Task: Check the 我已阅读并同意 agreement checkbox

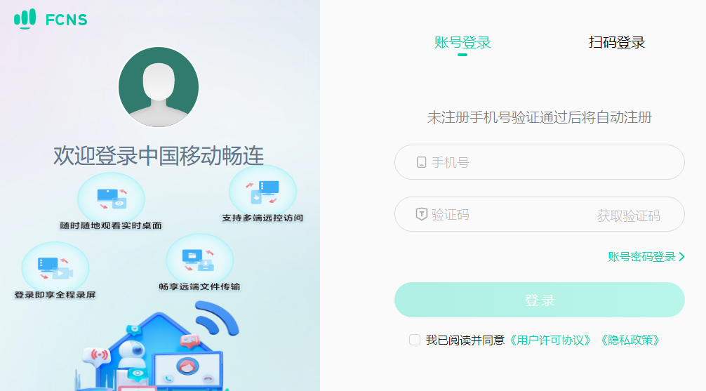Action: coord(415,340)
